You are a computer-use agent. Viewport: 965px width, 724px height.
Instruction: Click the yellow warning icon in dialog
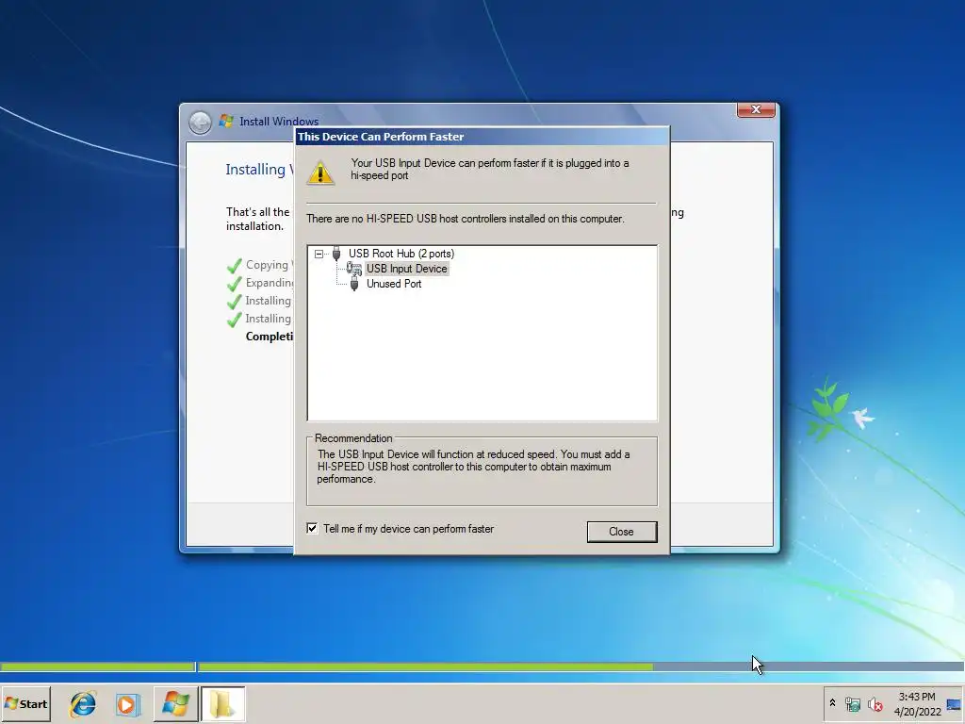[x=320, y=173]
